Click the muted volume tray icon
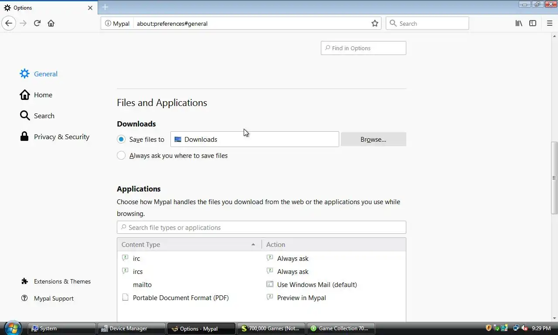The width and height of the screenshot is (558, 335). (x=524, y=328)
